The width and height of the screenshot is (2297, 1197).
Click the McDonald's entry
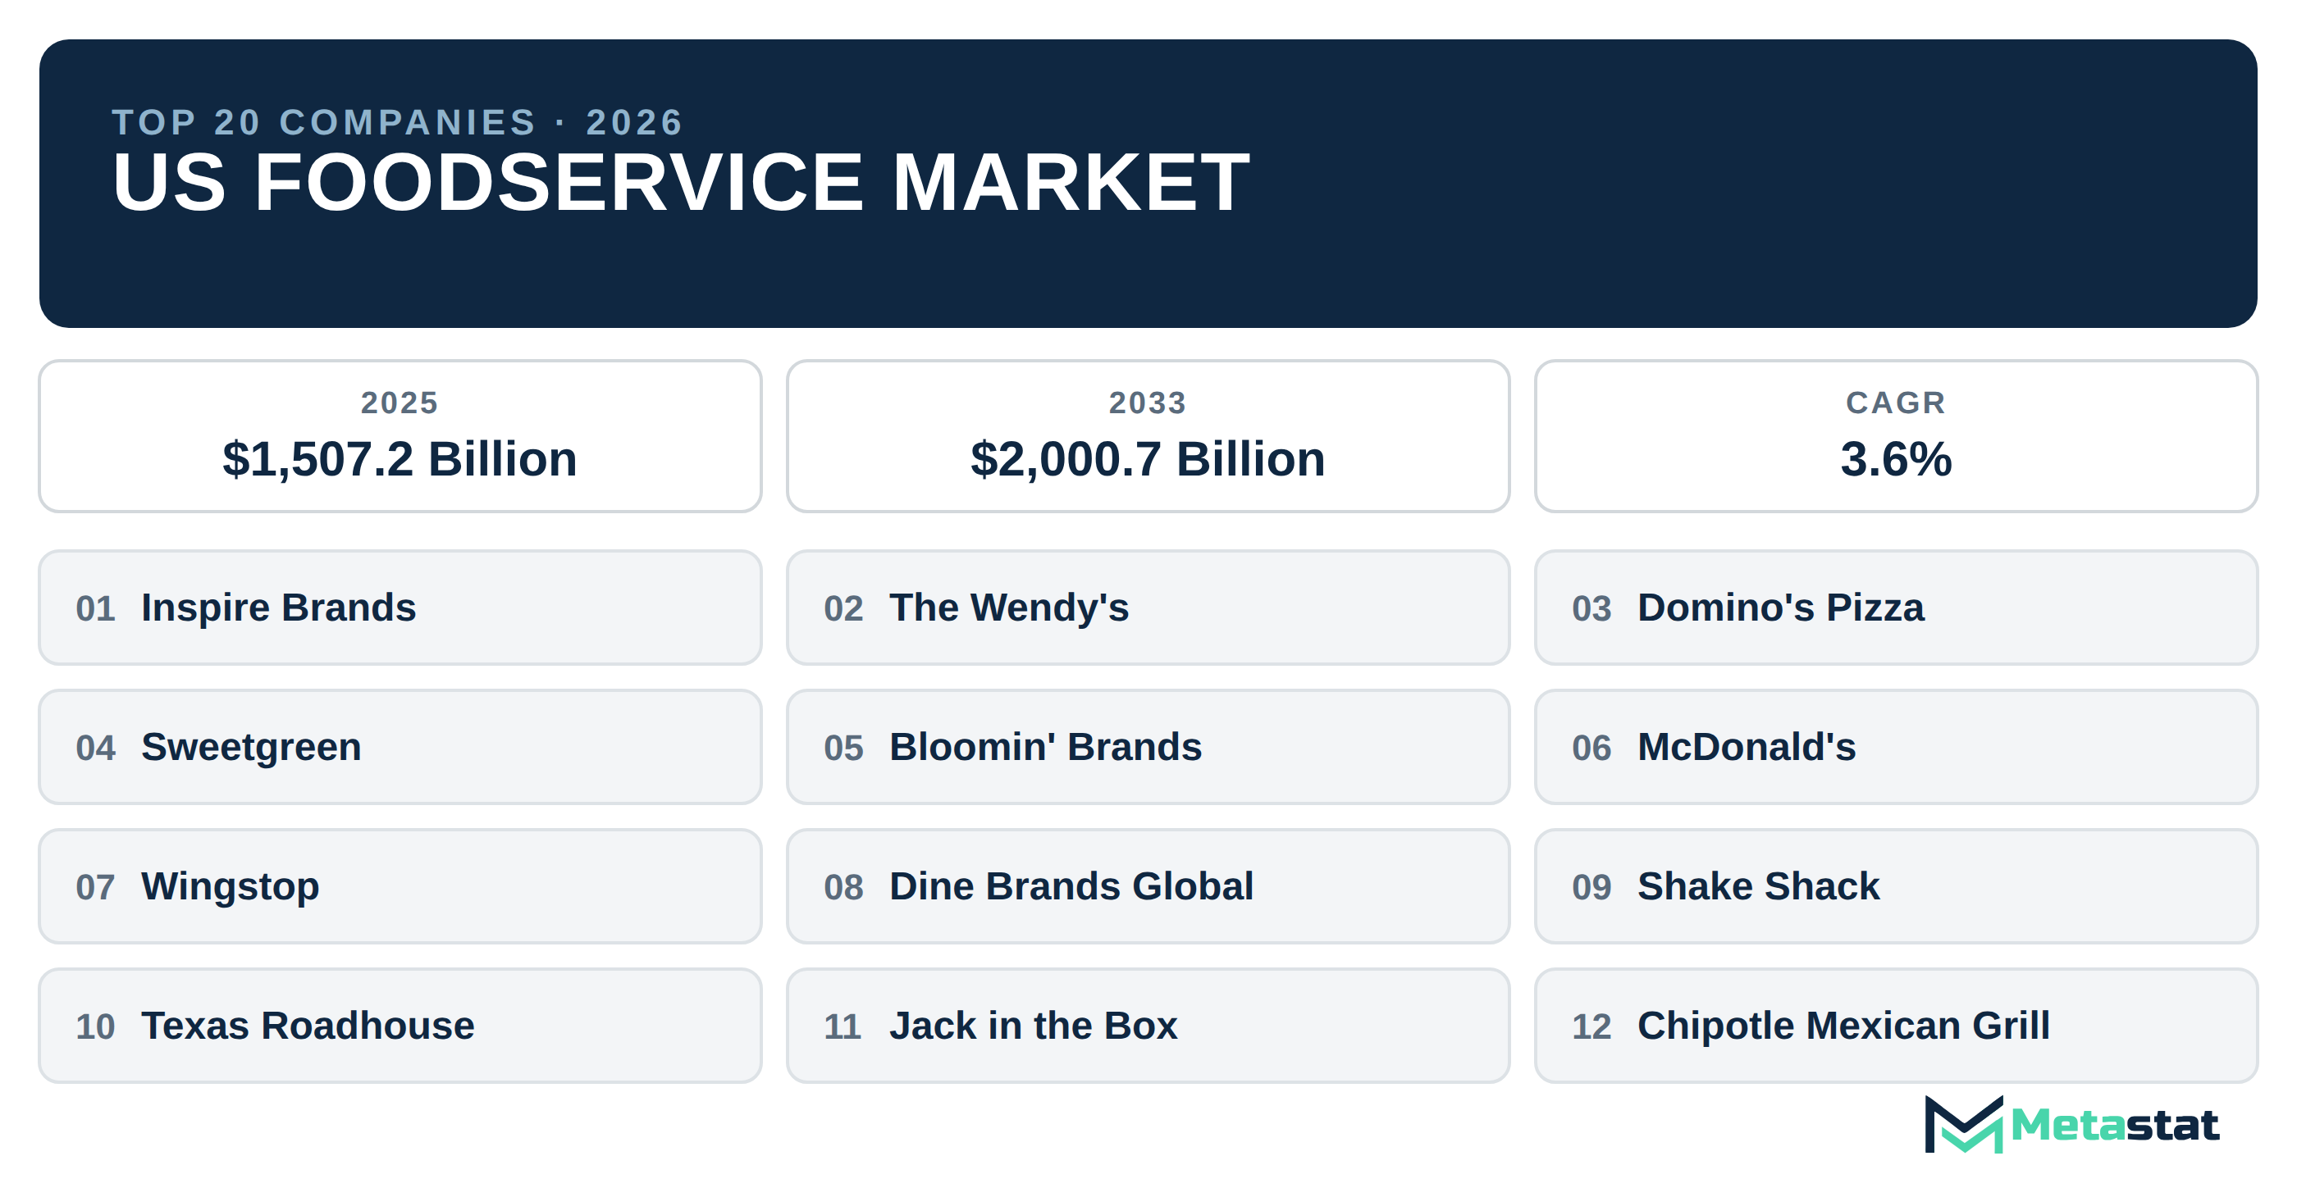pyautogui.click(x=1896, y=747)
